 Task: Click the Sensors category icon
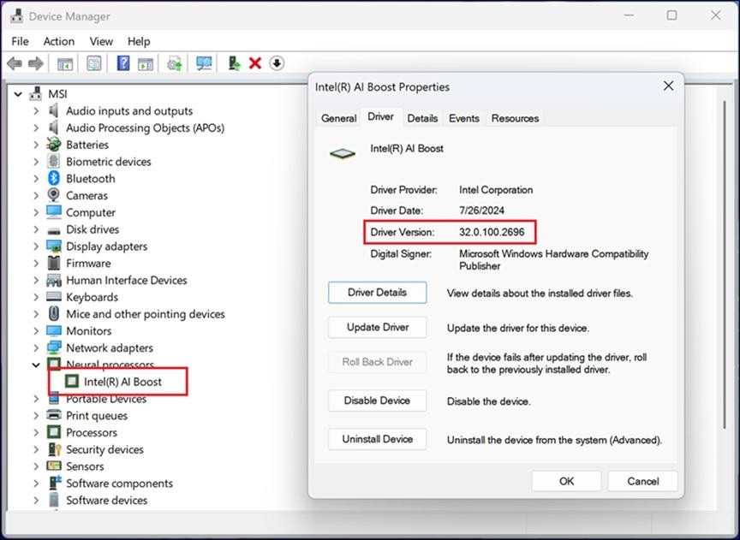54,466
